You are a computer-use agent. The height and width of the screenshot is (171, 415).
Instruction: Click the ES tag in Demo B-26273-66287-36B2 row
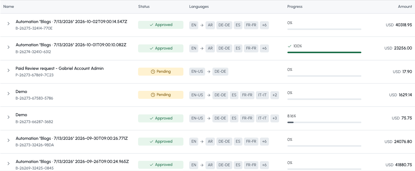[234, 118]
